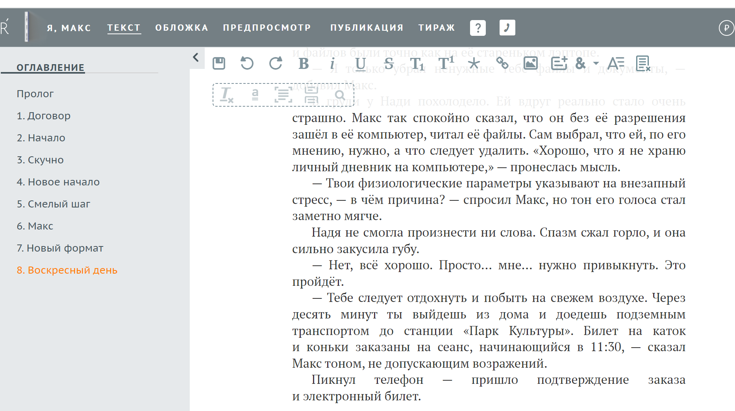The height and width of the screenshot is (411, 735).
Task: Open the ruble balance icon
Action: pos(726,28)
